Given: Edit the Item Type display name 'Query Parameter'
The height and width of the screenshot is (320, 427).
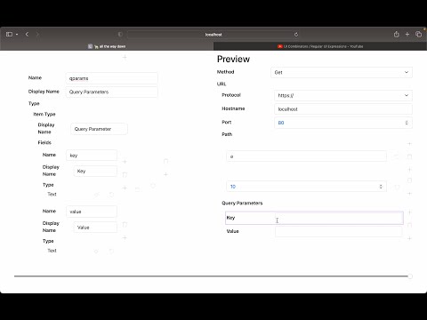Looking at the screenshot, I should 99,129.
